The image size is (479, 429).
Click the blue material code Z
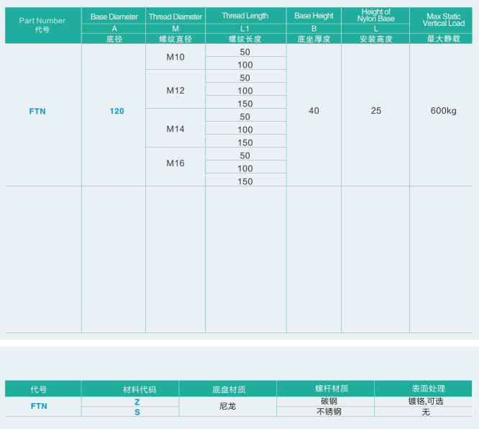coord(137,402)
